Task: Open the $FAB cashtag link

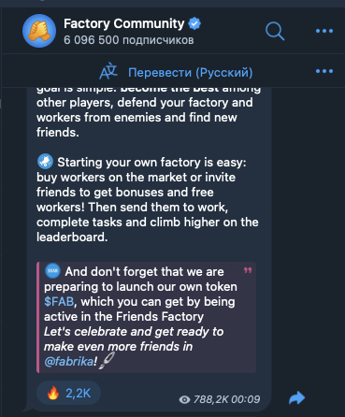Action: [59, 301]
